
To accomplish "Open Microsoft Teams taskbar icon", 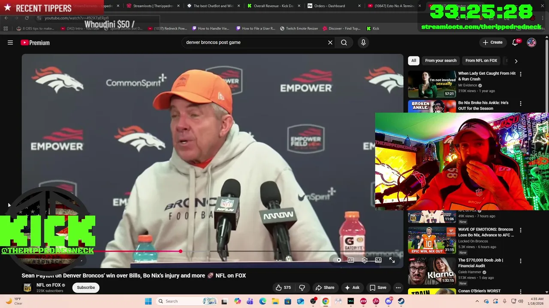I will tap(250, 301).
